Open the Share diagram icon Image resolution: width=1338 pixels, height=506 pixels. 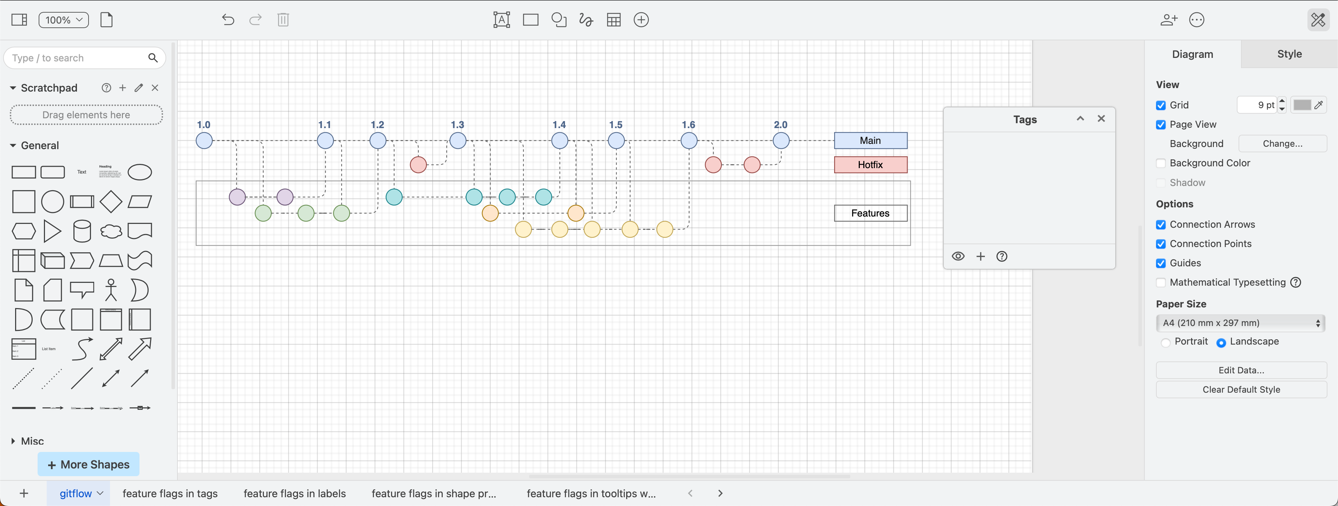[x=1169, y=20]
